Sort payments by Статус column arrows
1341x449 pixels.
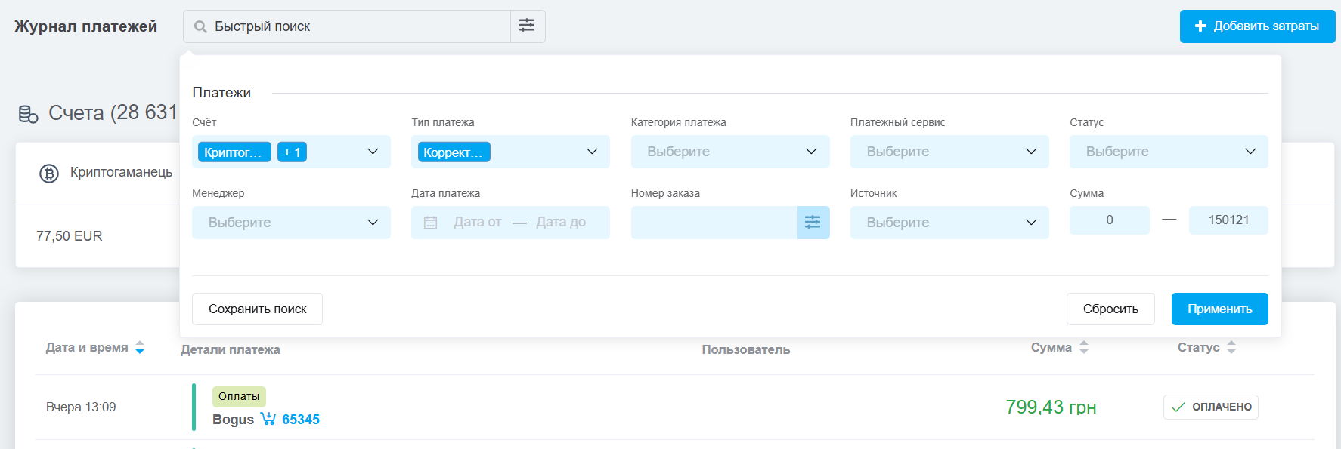(x=1231, y=347)
